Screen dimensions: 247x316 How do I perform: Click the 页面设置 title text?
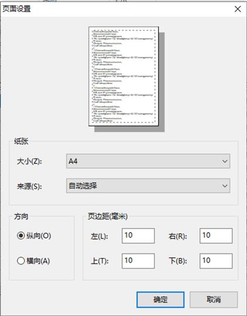coord(16,9)
